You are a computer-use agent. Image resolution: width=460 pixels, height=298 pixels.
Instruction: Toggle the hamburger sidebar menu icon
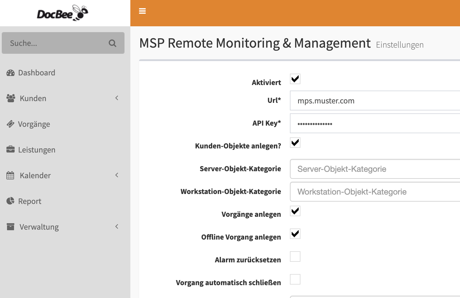click(x=142, y=11)
